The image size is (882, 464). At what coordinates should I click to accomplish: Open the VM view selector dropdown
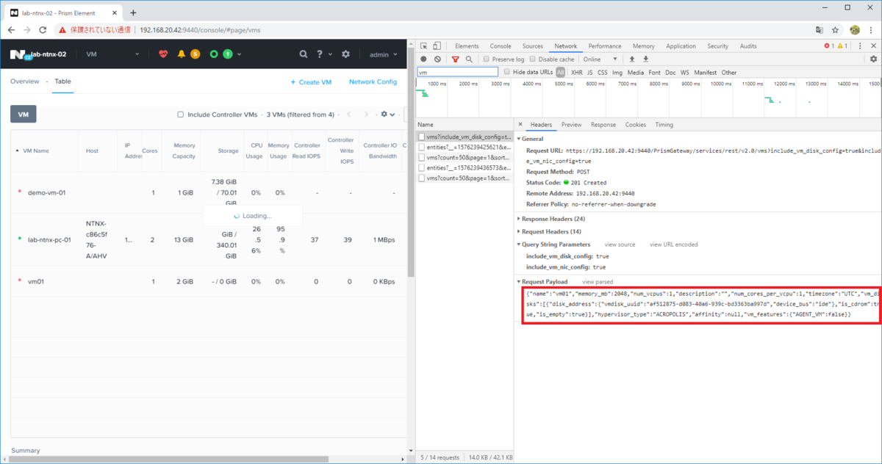112,54
